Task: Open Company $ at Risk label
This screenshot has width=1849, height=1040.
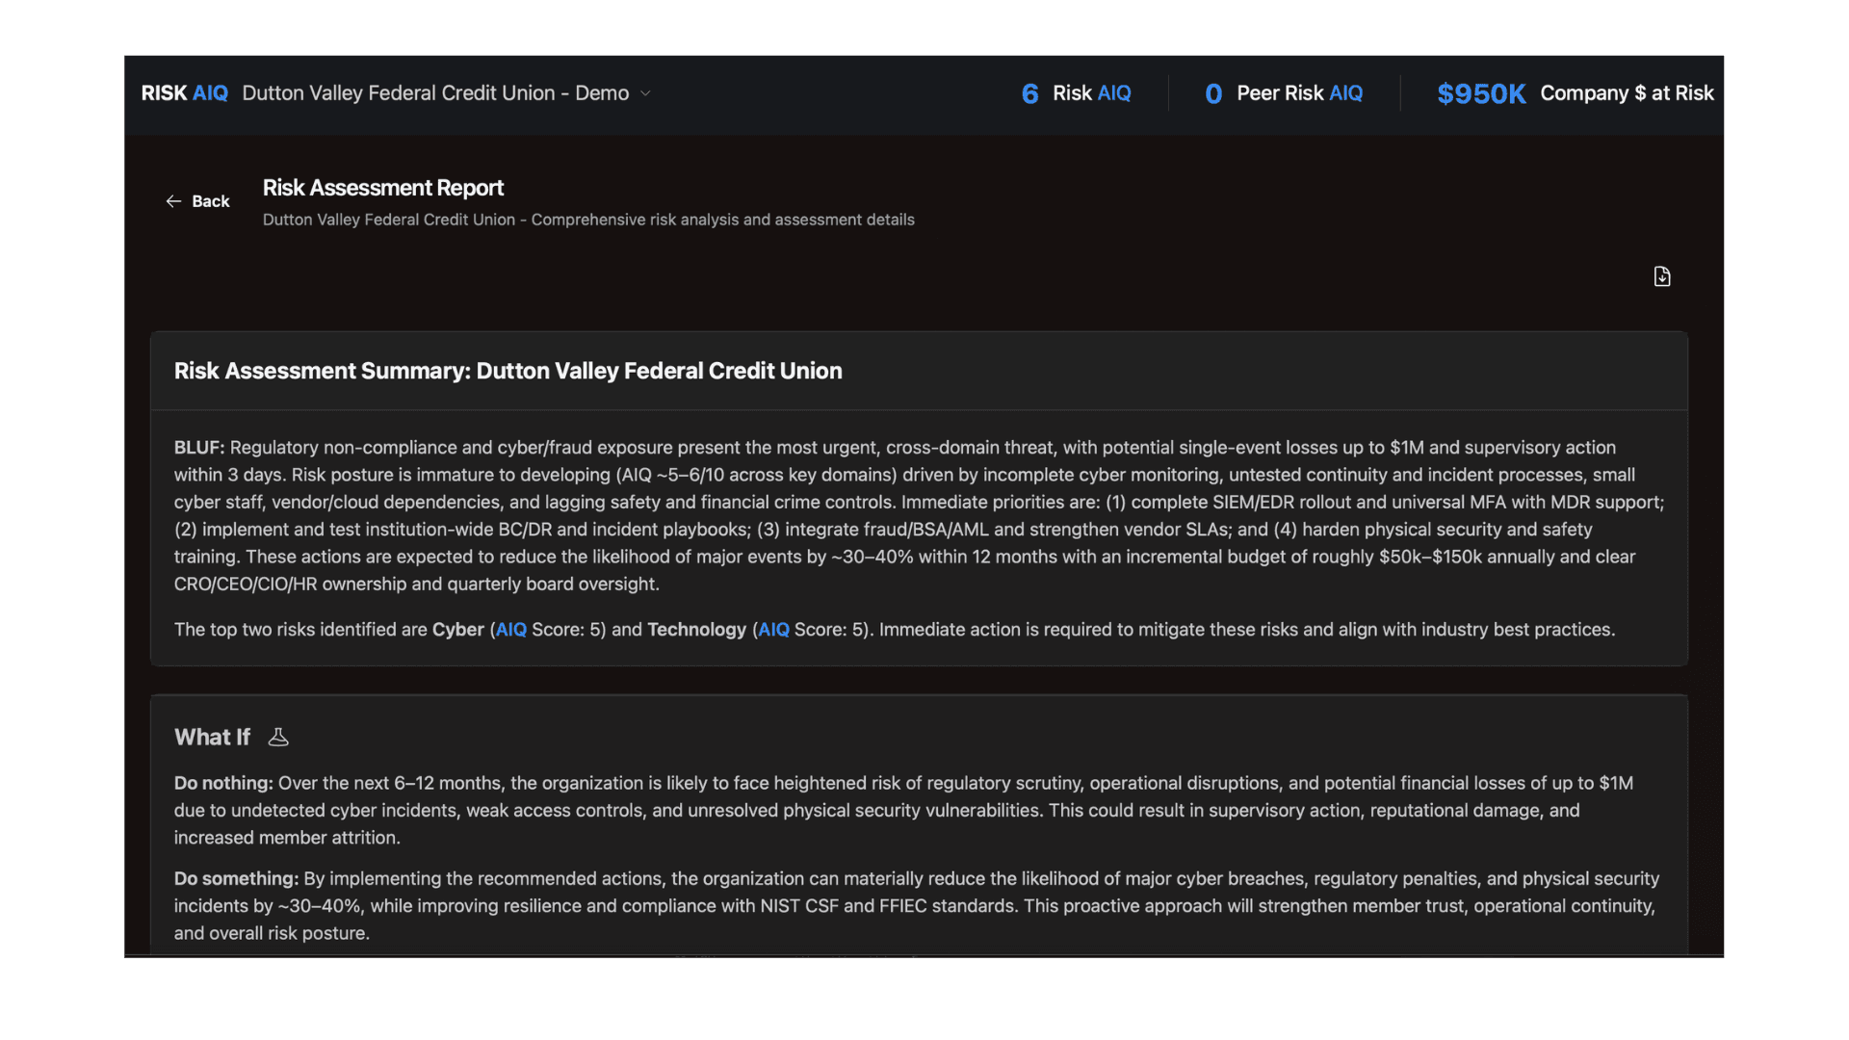Action: point(1627,93)
